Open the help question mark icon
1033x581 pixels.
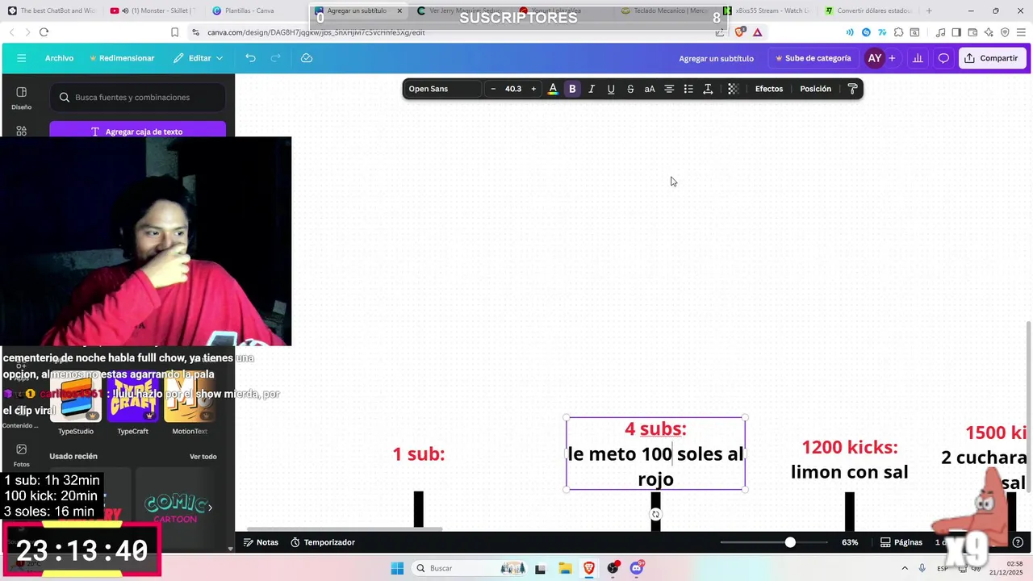point(1018,542)
